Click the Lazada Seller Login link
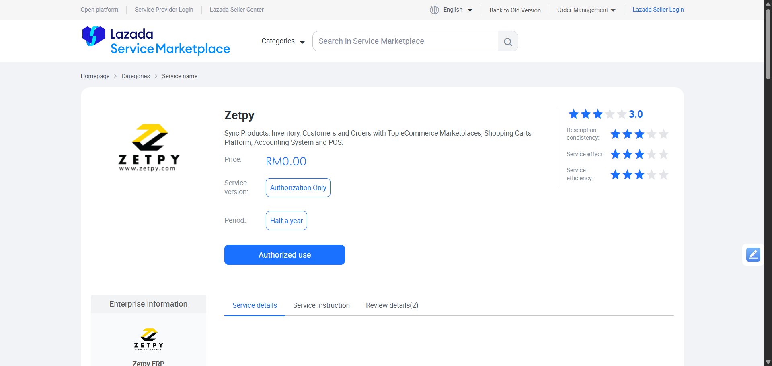Viewport: 772px width, 366px height. (658, 10)
